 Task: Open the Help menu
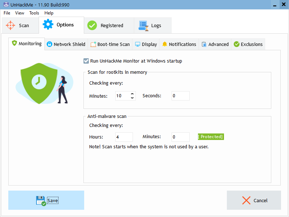point(49,13)
